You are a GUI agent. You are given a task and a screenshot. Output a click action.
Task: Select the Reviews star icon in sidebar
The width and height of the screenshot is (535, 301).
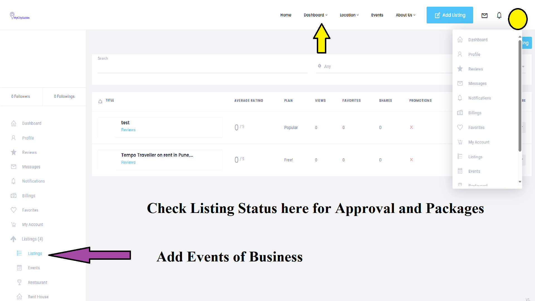click(14, 152)
